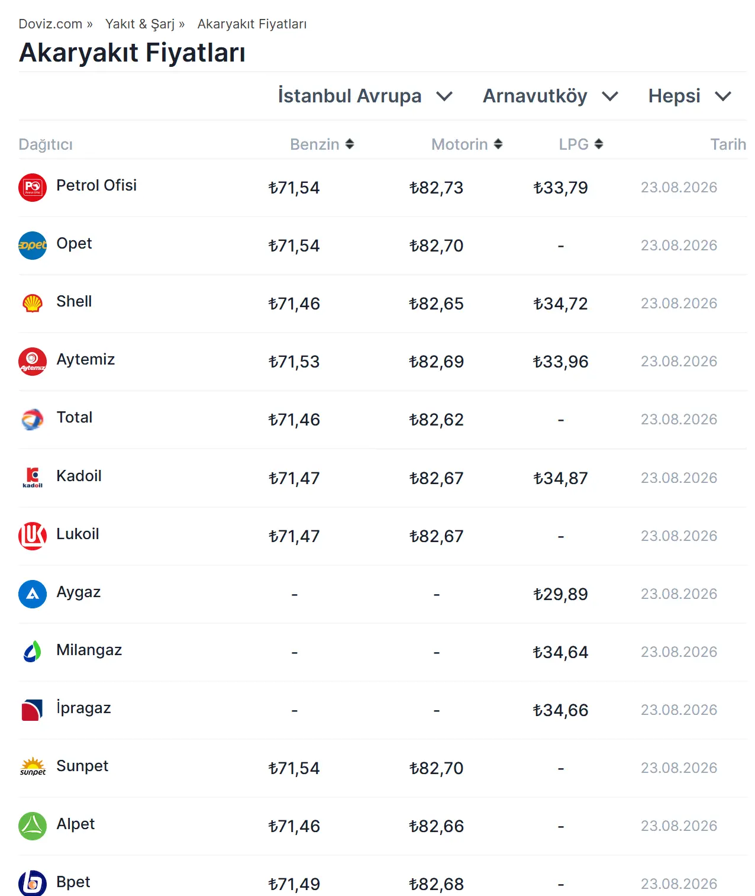
Task: Click the Shell logo icon
Action: click(33, 304)
